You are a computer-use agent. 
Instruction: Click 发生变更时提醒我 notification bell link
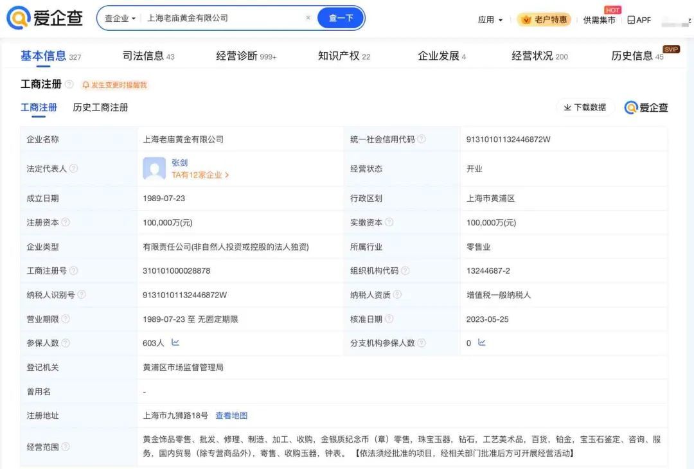pos(114,85)
